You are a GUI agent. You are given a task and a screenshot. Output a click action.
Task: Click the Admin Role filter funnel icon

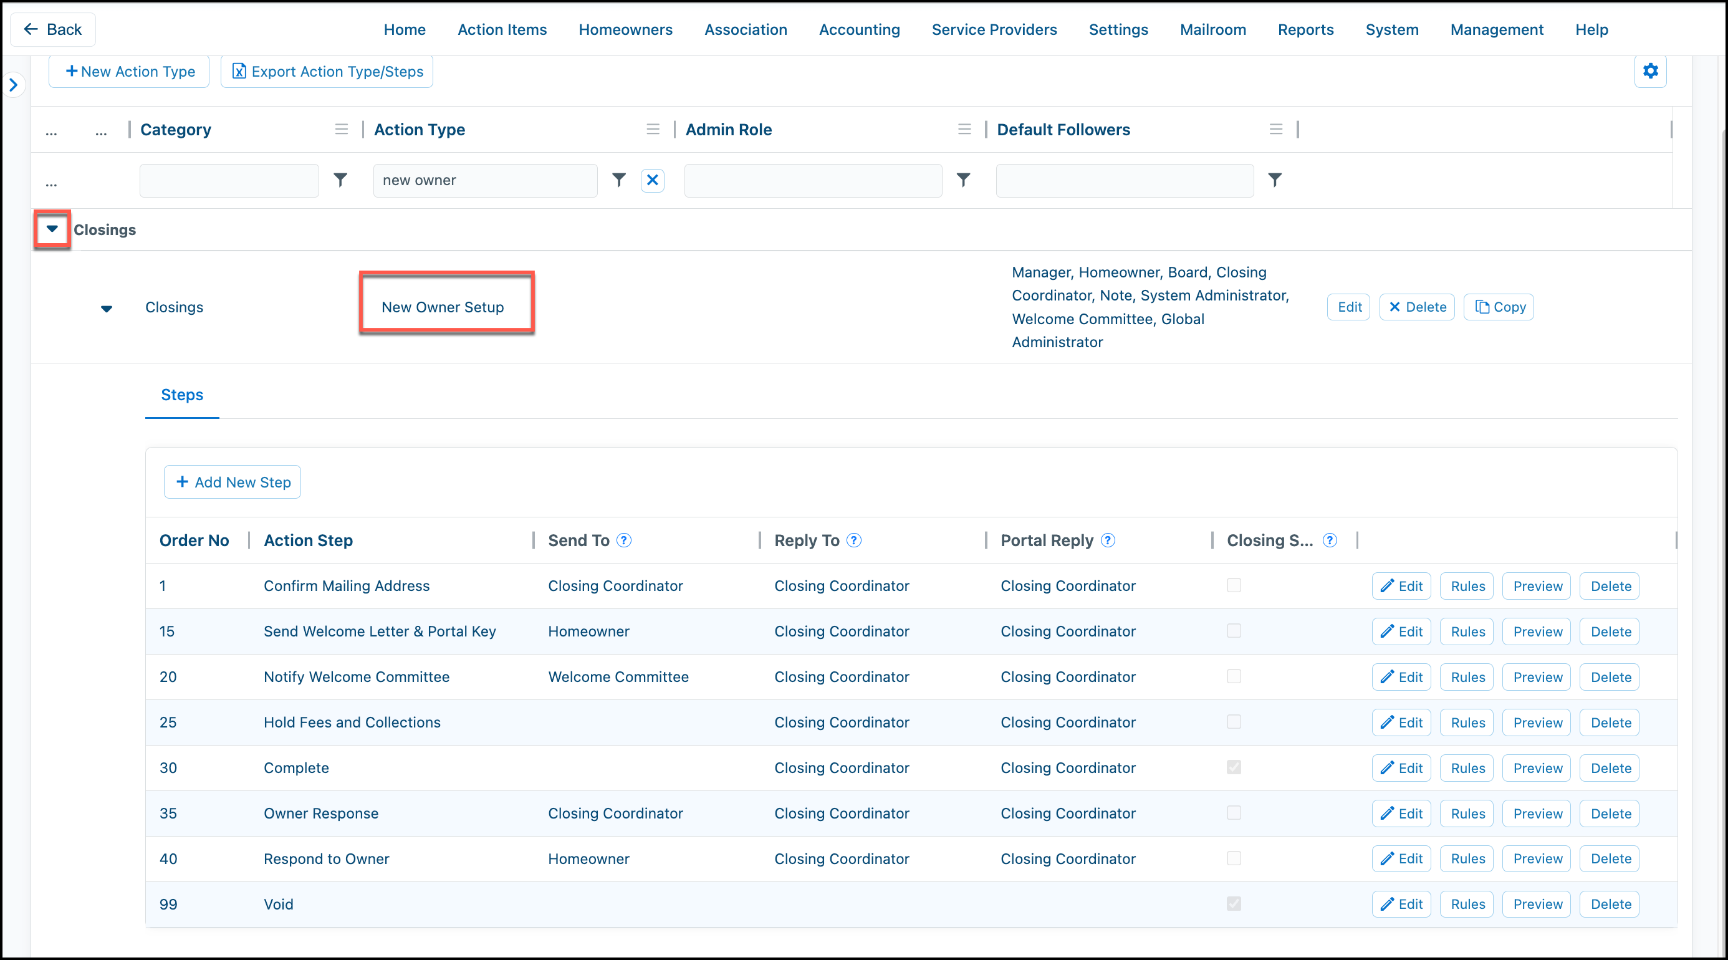[962, 180]
